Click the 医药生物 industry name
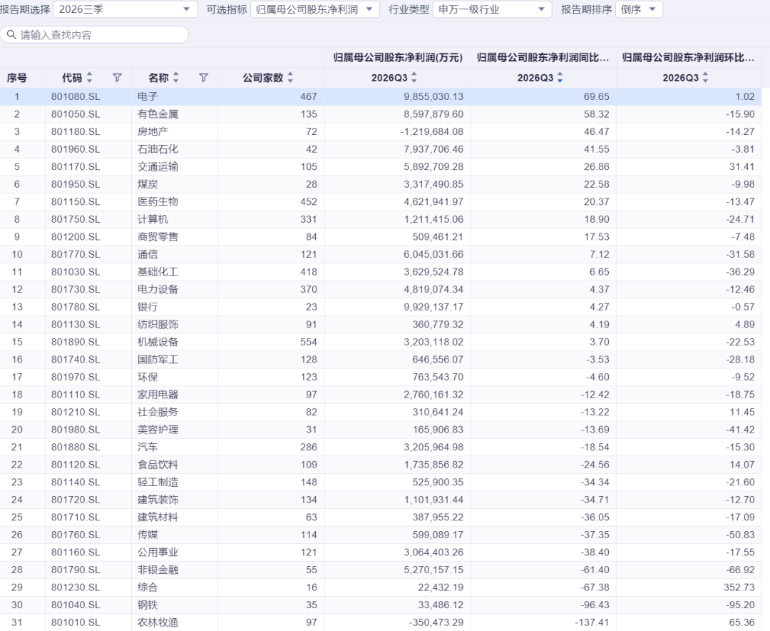The image size is (770, 631). pos(158,201)
